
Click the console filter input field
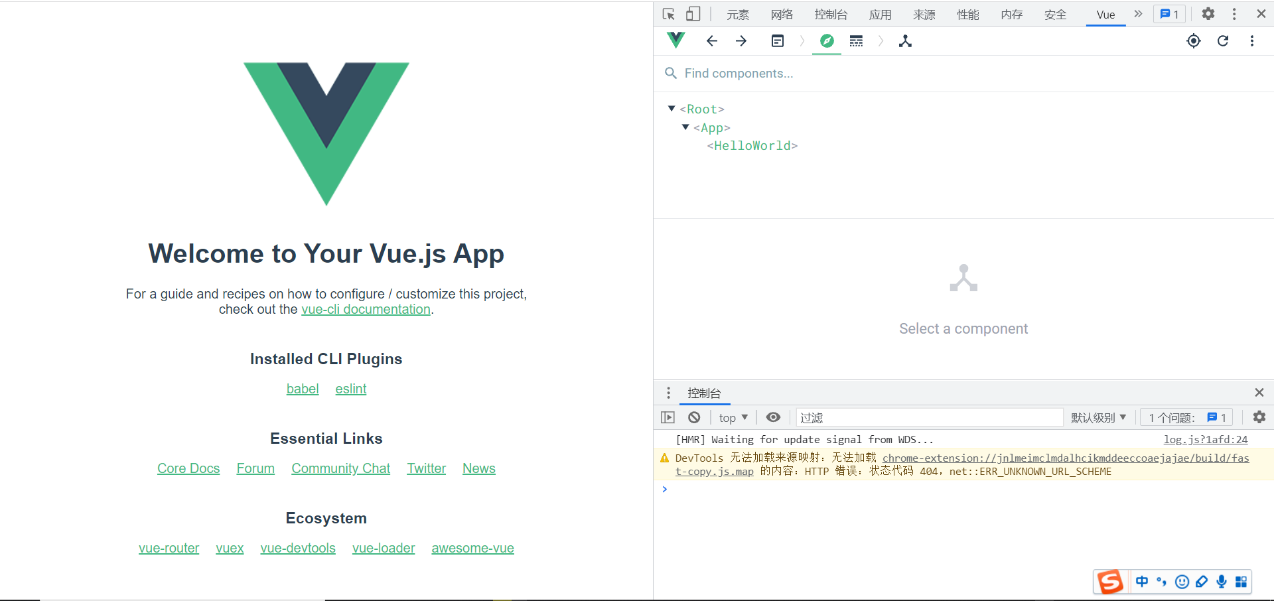929,417
